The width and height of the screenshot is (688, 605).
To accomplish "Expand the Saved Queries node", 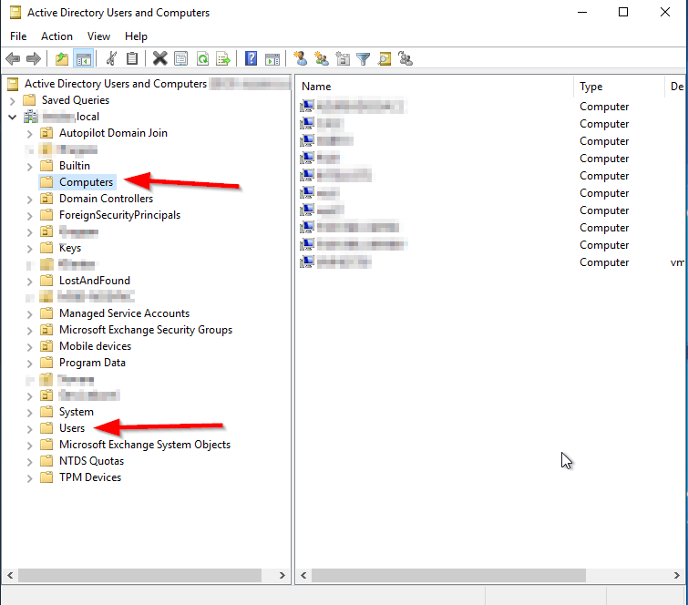I will click(12, 101).
